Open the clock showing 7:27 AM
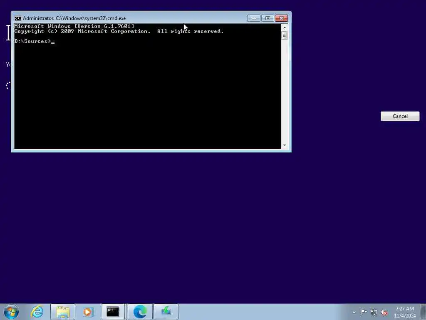 pos(405,312)
